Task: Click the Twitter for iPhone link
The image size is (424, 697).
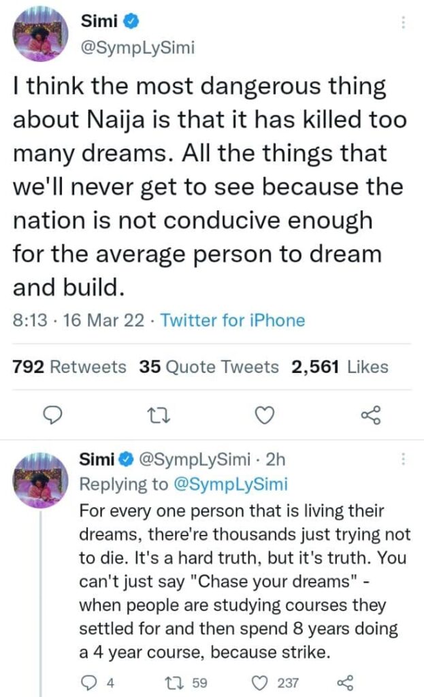Action: 232,320
